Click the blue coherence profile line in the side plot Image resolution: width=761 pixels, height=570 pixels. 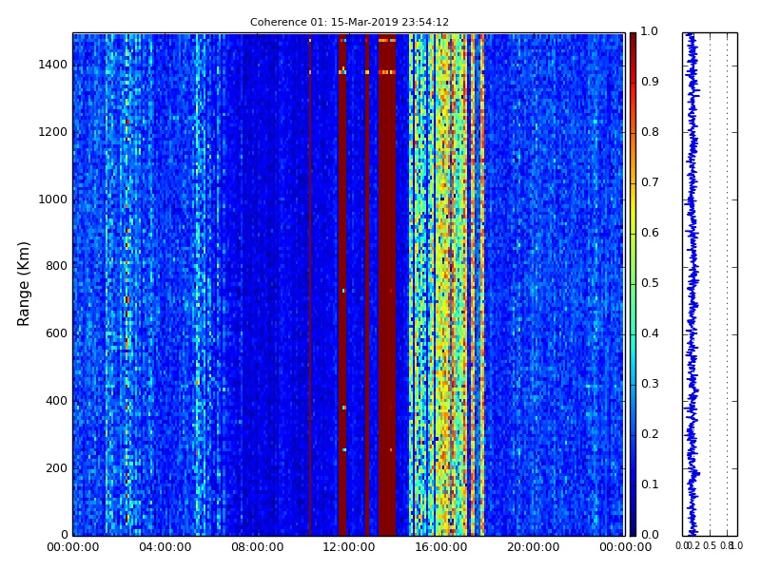pyautogui.click(x=693, y=284)
